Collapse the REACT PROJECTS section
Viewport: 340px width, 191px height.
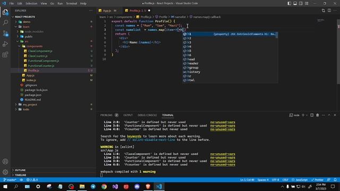[53, 17]
